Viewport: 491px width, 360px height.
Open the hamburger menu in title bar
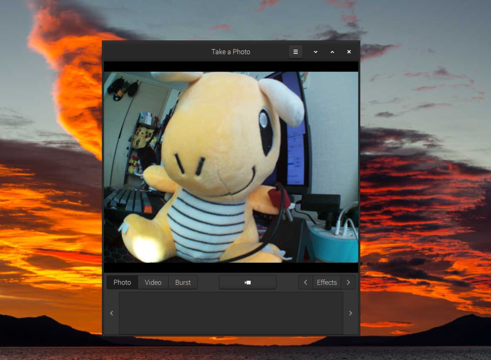click(295, 52)
